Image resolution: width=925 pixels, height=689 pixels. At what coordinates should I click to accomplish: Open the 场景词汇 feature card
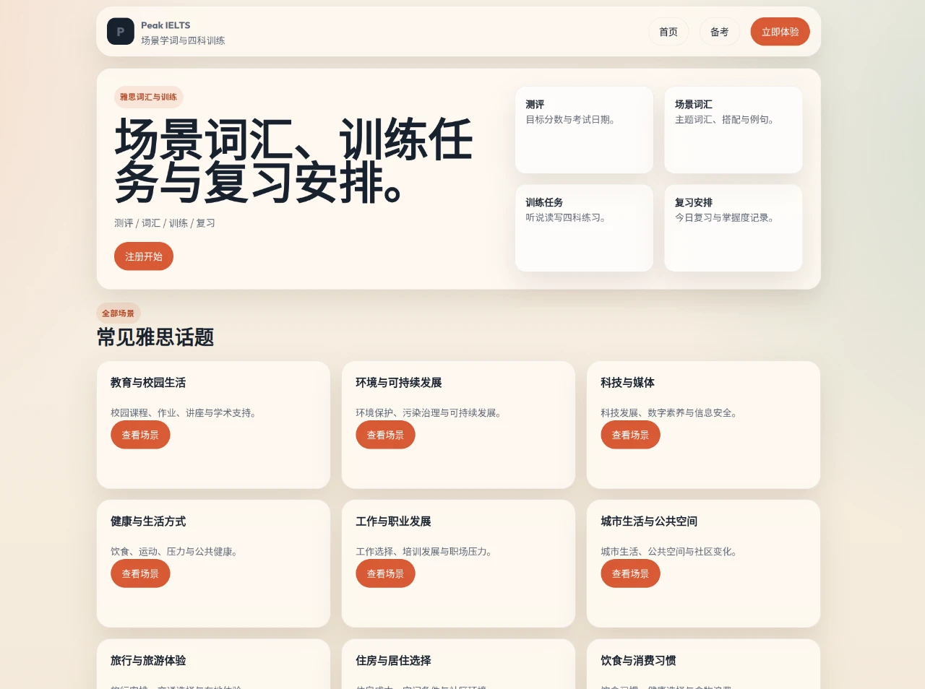coord(733,130)
